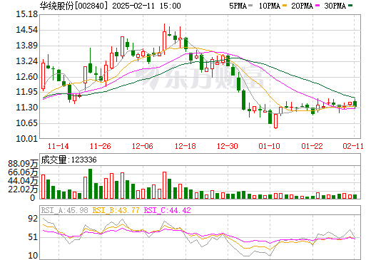Click the 20PMA magenta legend swatch
The width and height of the screenshot is (371, 260).
(317, 6)
